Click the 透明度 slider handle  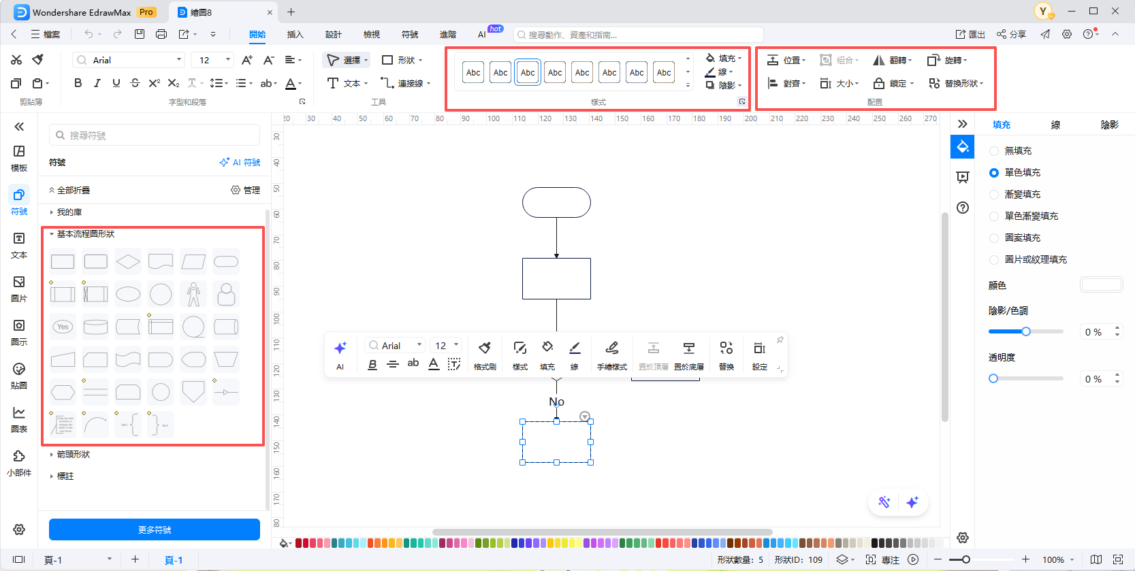[x=993, y=378]
